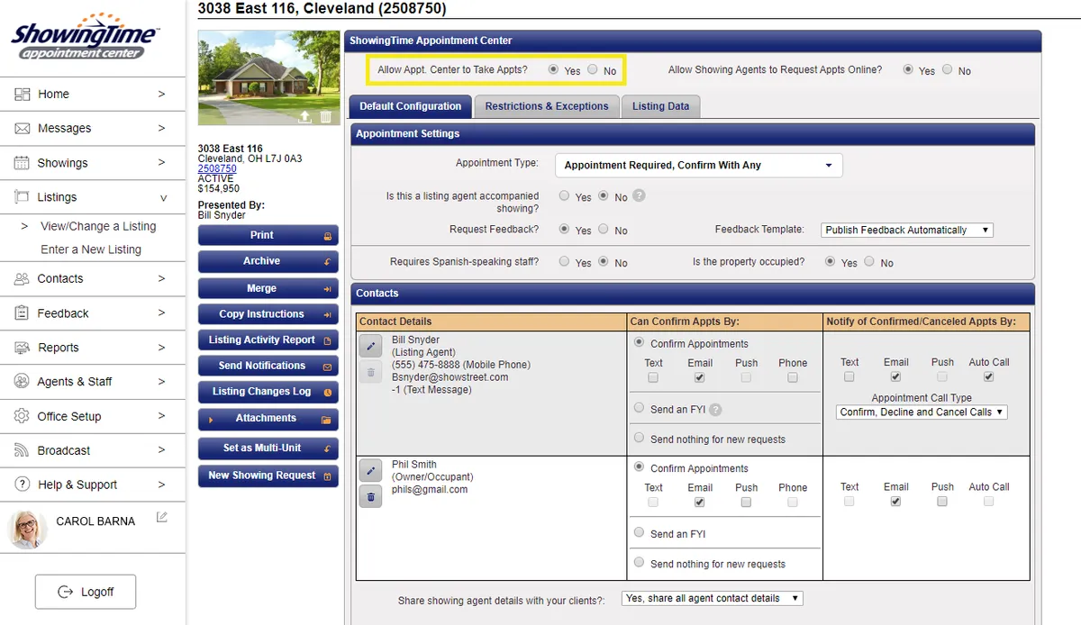Viewport: 1081px width, 625px height.
Task: Open Enter a New Listing submenu item
Action: 91,249
